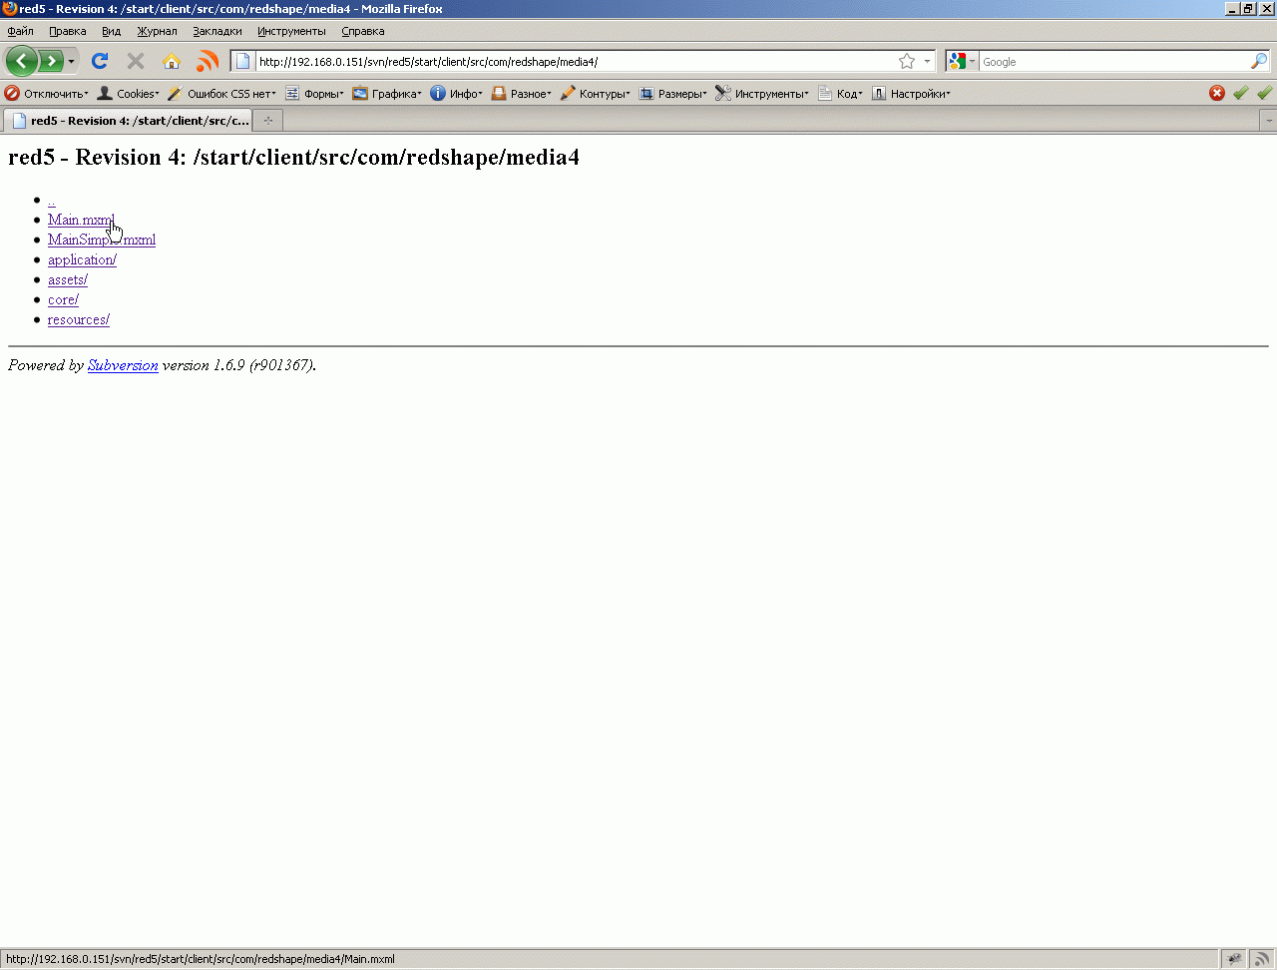The width and height of the screenshot is (1277, 970).
Task: Open the developer toolbar Инструменты dropdown with the tools icon
Action: [762, 94]
